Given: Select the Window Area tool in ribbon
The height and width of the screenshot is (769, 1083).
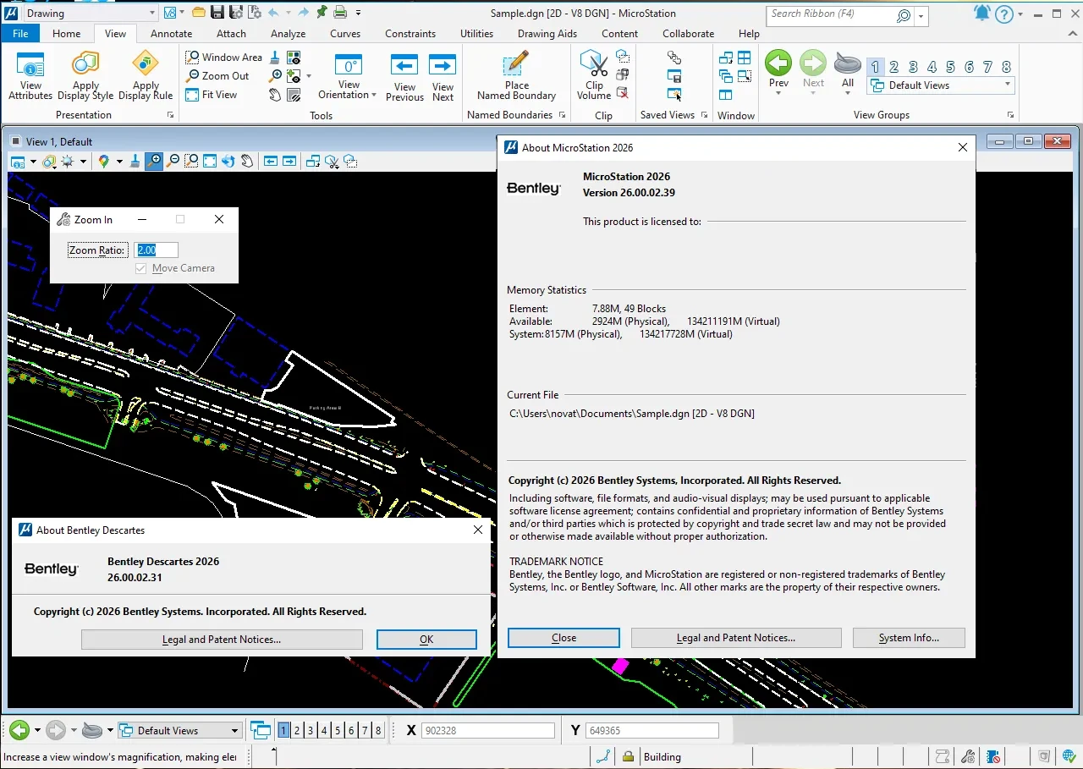Looking at the screenshot, I should tap(224, 57).
